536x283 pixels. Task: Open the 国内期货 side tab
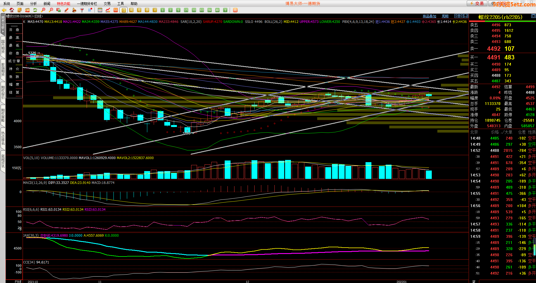tap(3, 47)
